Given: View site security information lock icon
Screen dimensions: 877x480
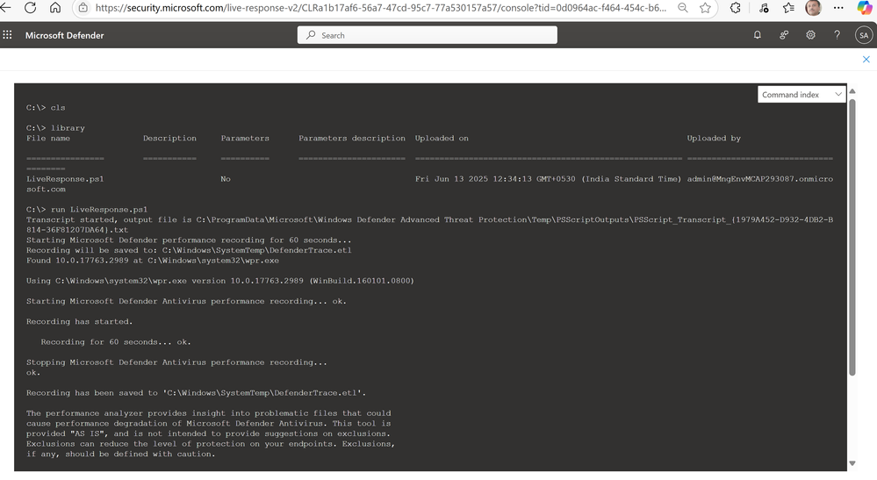Looking at the screenshot, I should pos(83,8).
